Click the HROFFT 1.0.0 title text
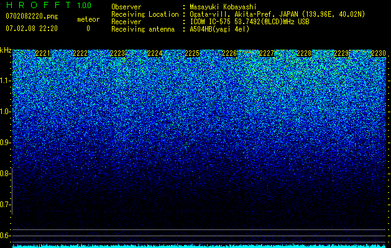This screenshot has height=248, width=391. (x=48, y=5)
